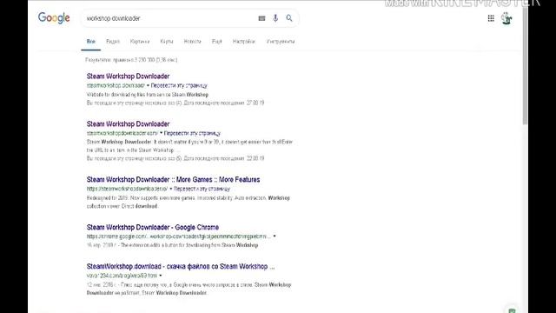Click steamworkshop.download green URL text
Image resolution: width=556 pixels, height=313 pixels.
pos(116,85)
